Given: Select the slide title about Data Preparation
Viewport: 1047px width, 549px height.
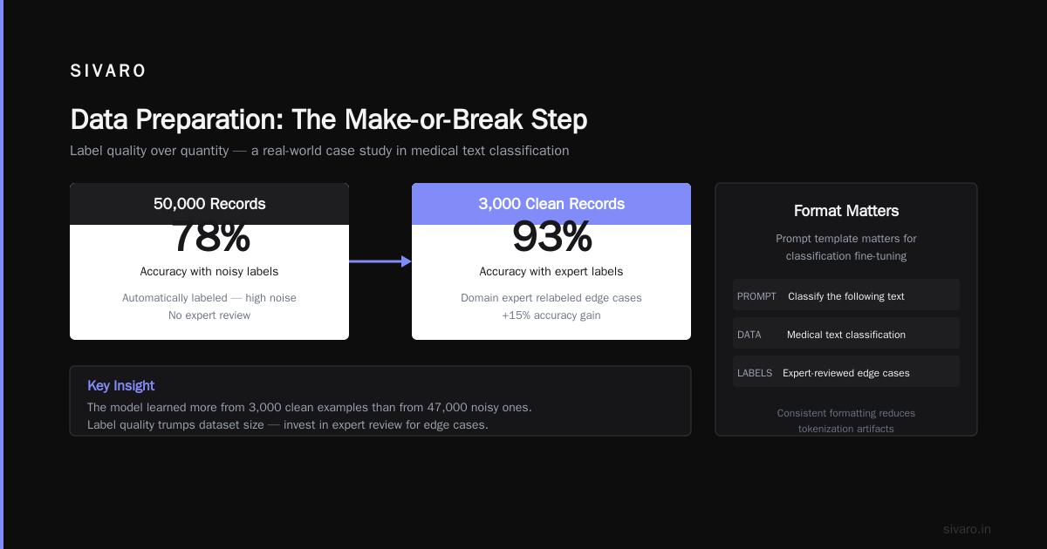Looking at the screenshot, I should (328, 119).
